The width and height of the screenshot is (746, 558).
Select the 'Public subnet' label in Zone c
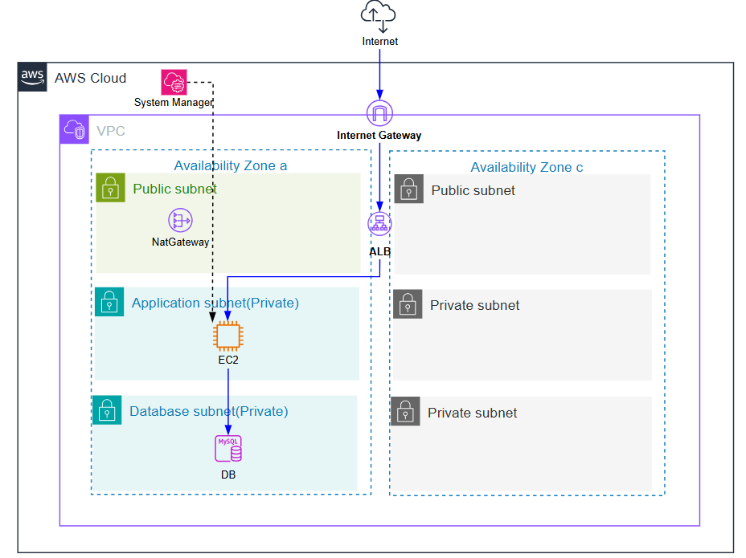point(473,190)
